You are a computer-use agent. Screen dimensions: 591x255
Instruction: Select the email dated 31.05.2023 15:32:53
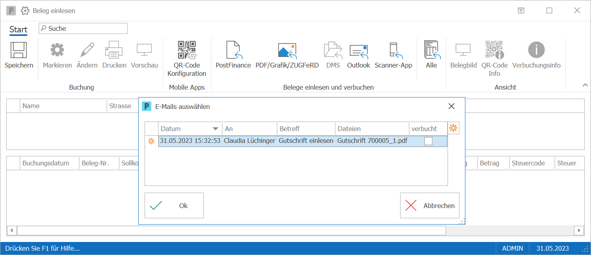point(190,141)
